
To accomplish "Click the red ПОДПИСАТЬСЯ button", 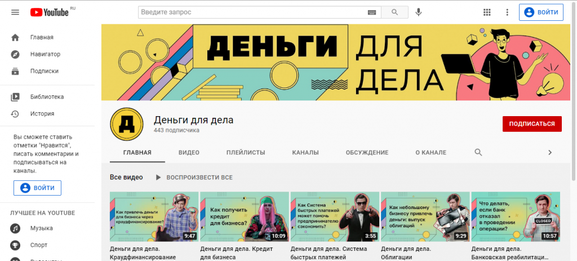I will 532,124.
